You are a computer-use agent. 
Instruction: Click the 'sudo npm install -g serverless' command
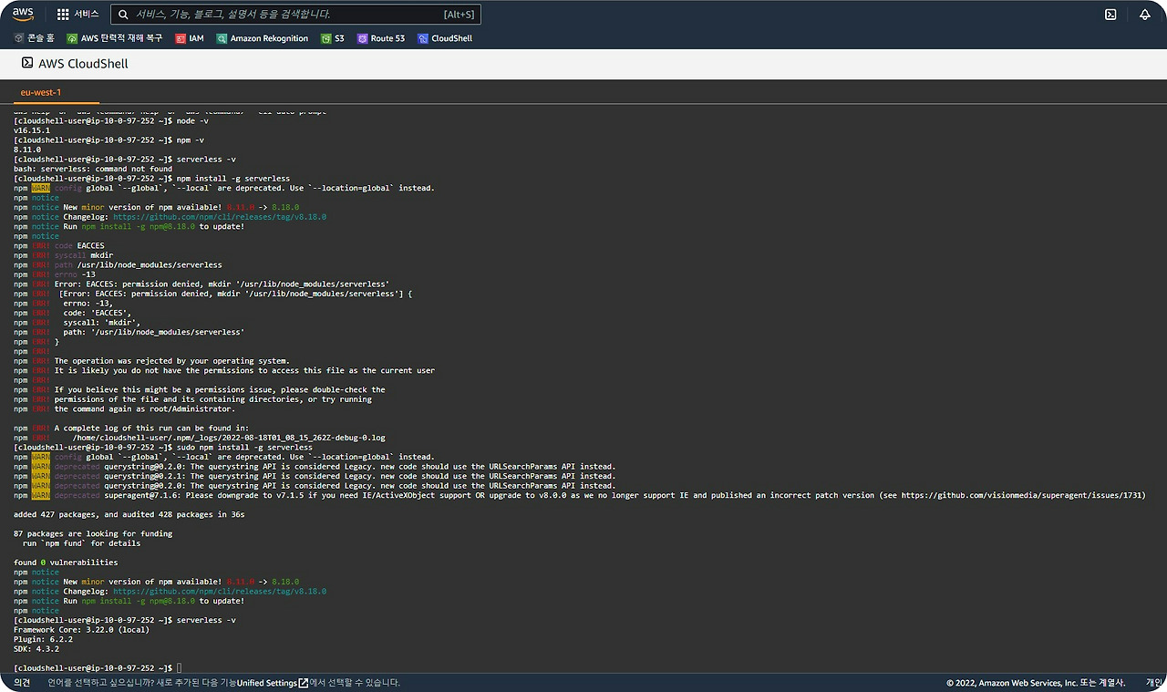[x=244, y=448]
